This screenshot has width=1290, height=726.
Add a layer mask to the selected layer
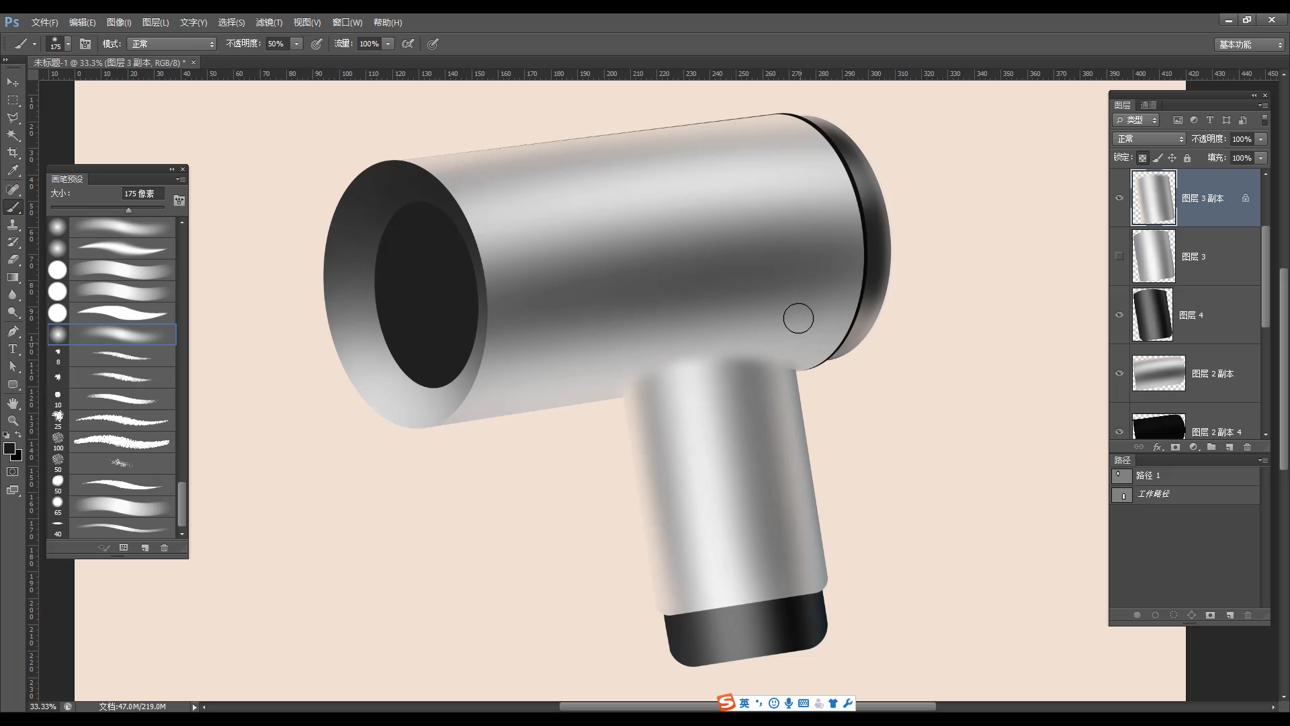tap(1175, 446)
